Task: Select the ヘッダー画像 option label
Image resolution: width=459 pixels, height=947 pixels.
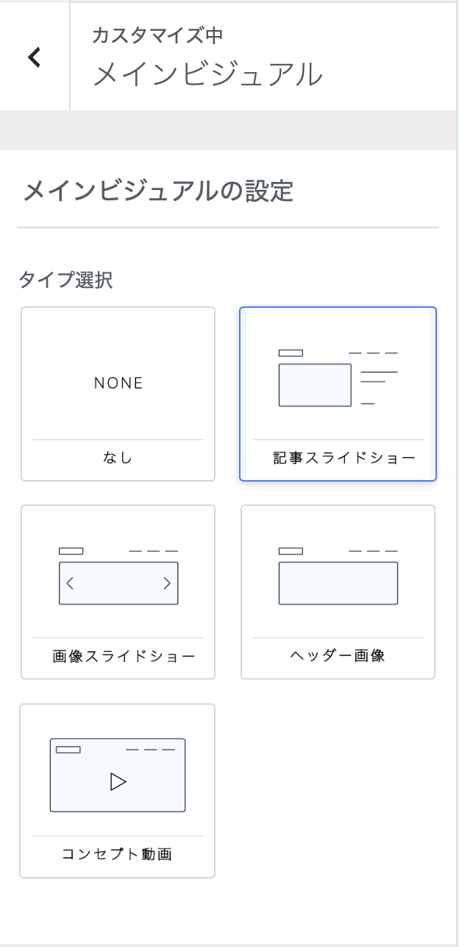Action: pos(338,655)
